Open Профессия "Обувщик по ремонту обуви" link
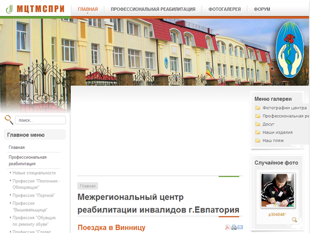Image resolution: width=310 pixels, height=233 pixels. coord(34,221)
